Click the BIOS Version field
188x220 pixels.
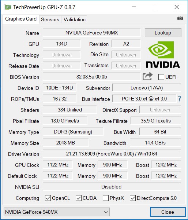pyautogui.click(x=91, y=77)
